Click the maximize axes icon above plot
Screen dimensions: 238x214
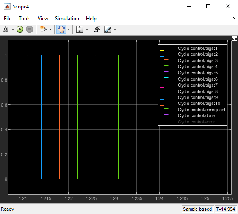click(234, 38)
